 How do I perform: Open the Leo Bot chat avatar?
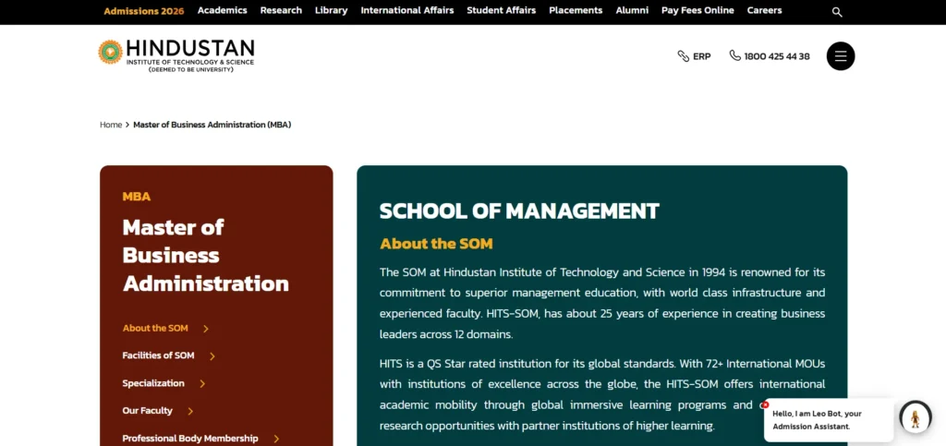pos(916,416)
